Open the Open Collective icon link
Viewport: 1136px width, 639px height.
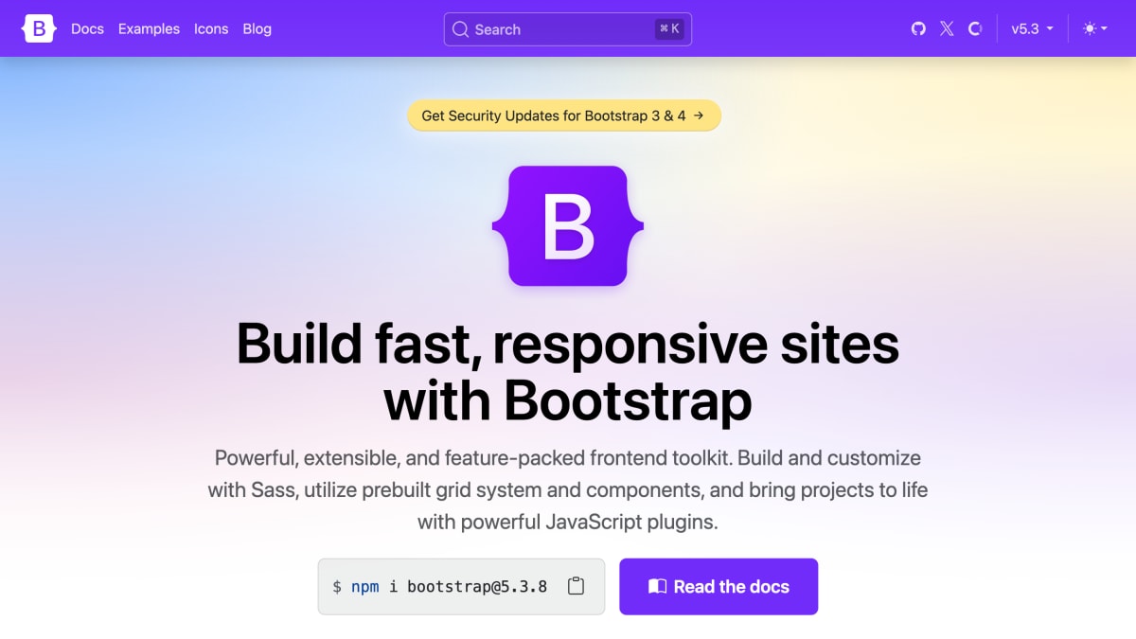(x=975, y=28)
